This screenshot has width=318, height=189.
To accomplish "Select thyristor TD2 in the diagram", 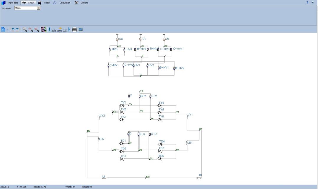I will pos(122,151).
